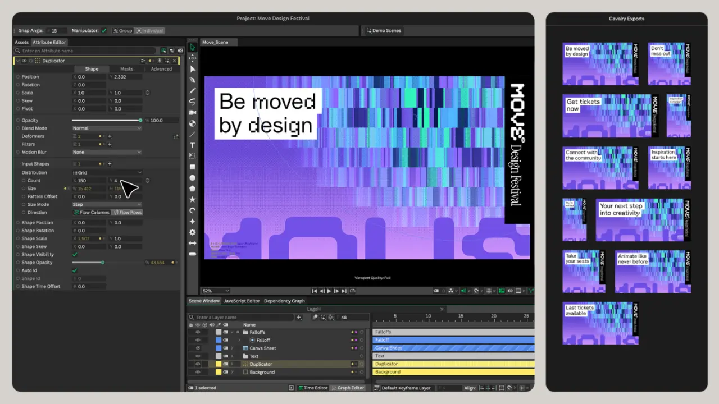Select the Transform move tool

pos(193,58)
